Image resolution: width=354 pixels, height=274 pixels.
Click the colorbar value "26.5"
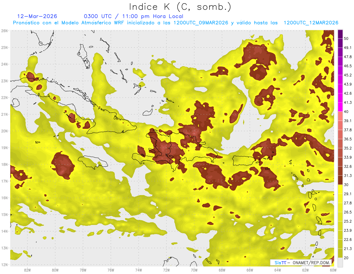[348, 212]
